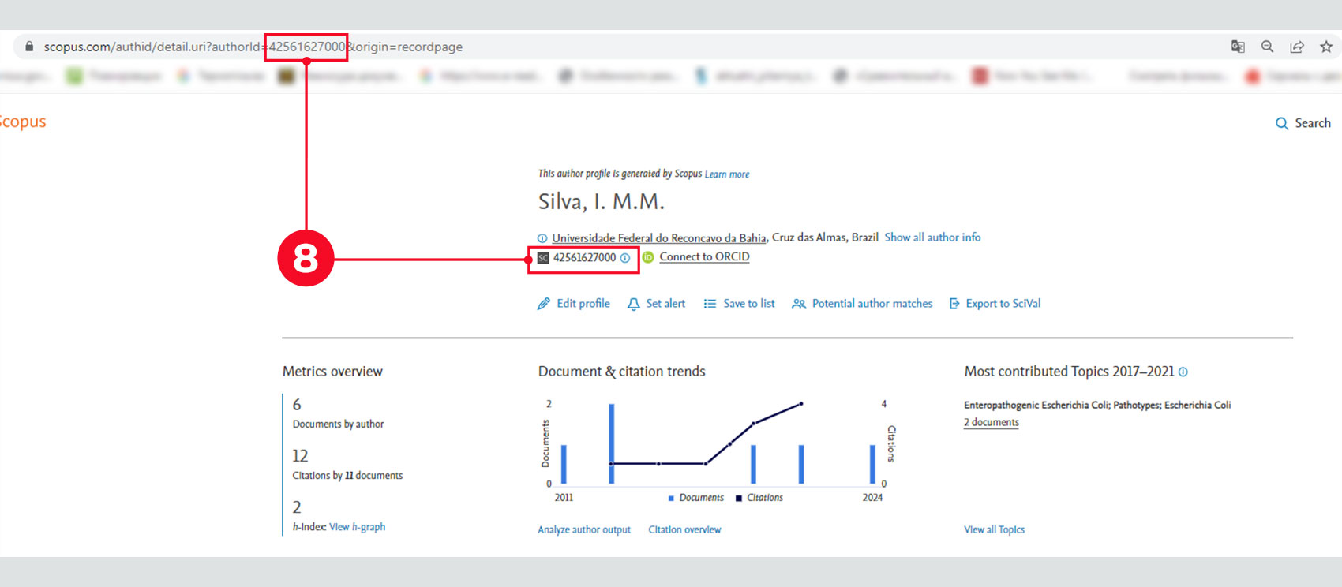Click the green ORCID icon
Viewport: 1342px width, 587px height.
click(648, 257)
